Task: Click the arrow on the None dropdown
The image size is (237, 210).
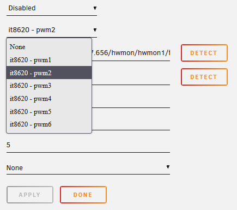Action: pos(168,167)
